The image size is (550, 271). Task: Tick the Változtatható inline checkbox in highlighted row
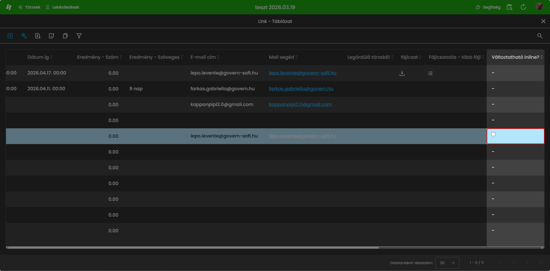pos(493,134)
